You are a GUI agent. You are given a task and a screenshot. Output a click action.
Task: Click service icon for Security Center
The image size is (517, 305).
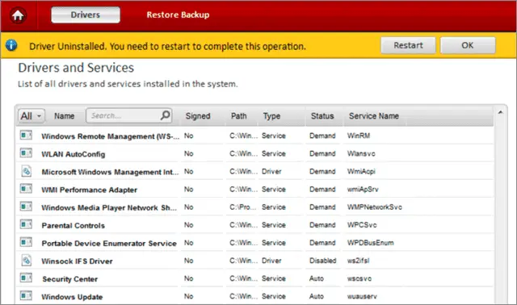pos(26,278)
